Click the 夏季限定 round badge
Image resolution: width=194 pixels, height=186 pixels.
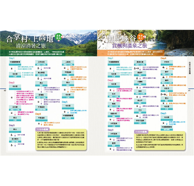click(58, 37)
